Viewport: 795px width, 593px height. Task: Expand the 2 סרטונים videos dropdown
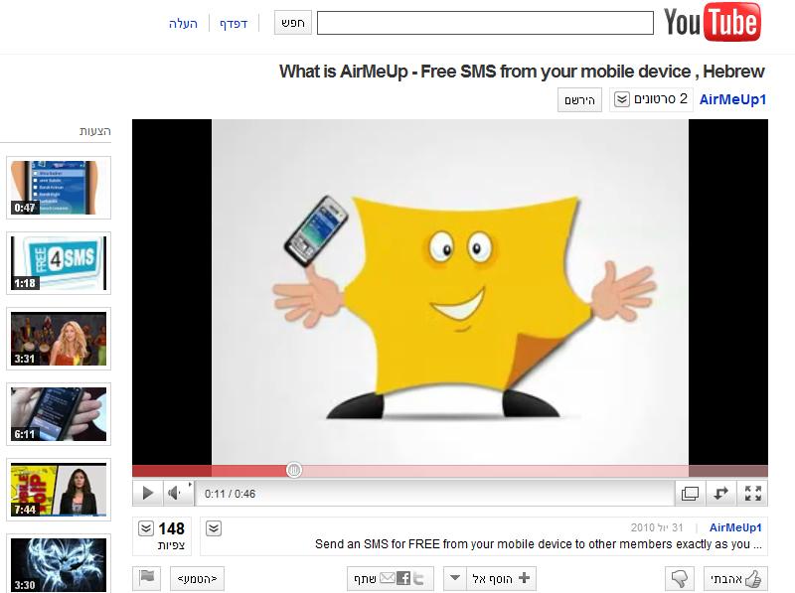coord(651,99)
